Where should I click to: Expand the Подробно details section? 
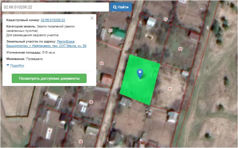coord(17,66)
